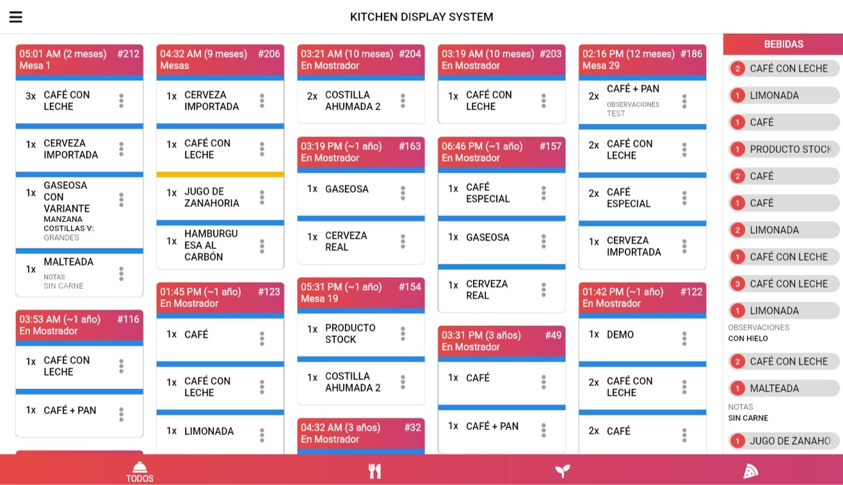
Task: Click options icon for CERVEZA IMPORTADA in order #186
Action: (x=684, y=246)
